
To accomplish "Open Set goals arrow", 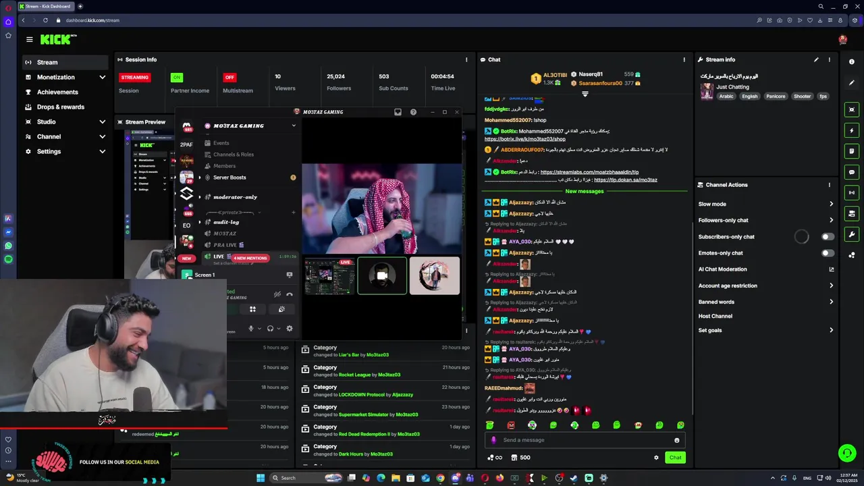I will tap(831, 330).
